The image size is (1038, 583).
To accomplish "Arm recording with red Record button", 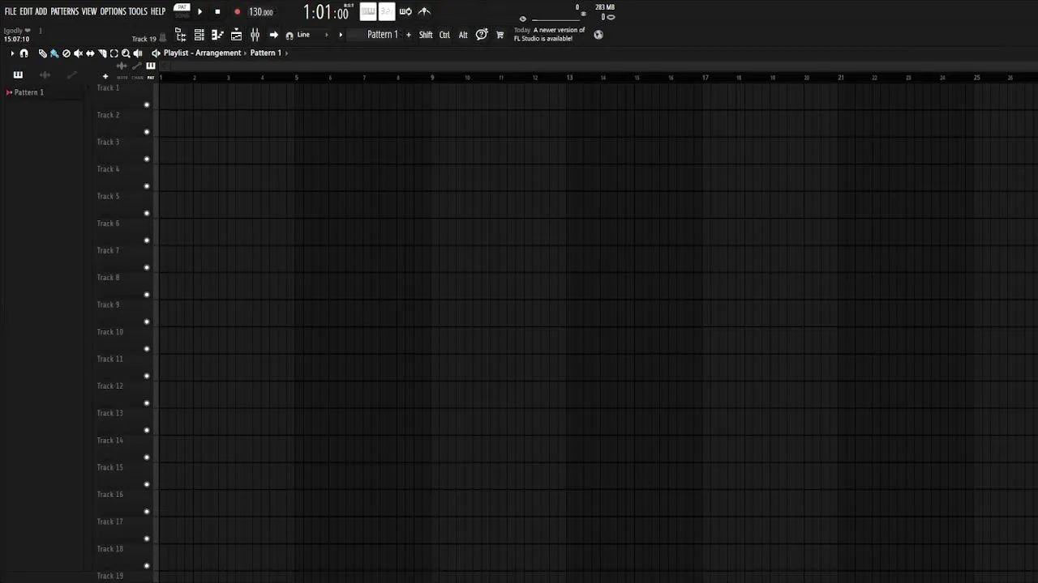I will 237,11.
